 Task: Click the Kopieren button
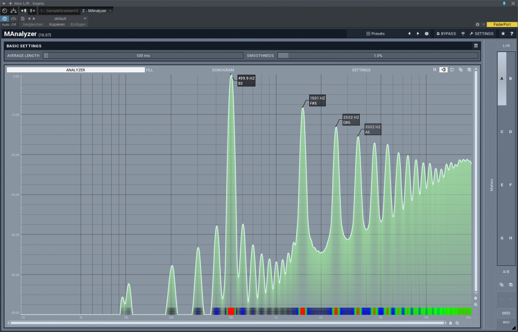click(x=57, y=24)
